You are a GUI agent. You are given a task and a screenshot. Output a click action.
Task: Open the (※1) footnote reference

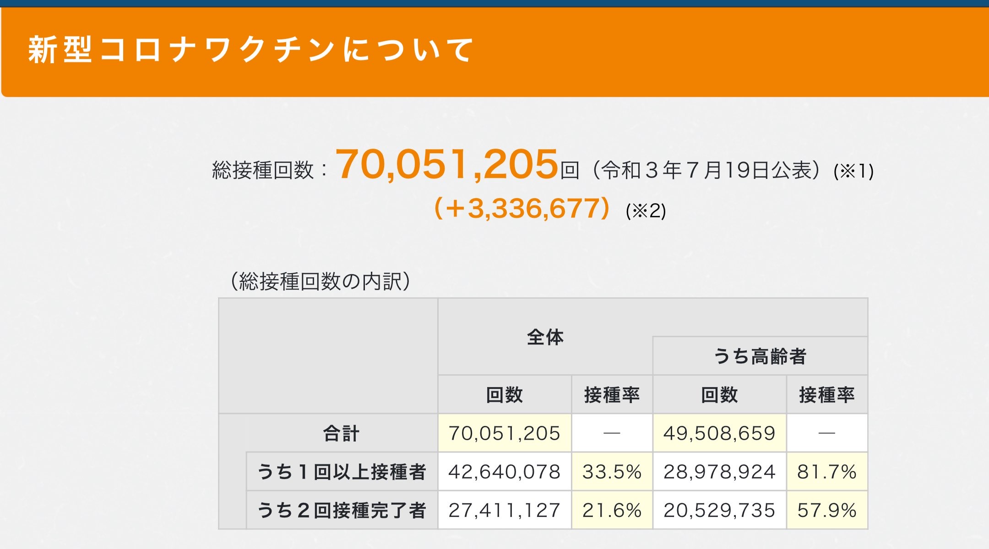[853, 172]
